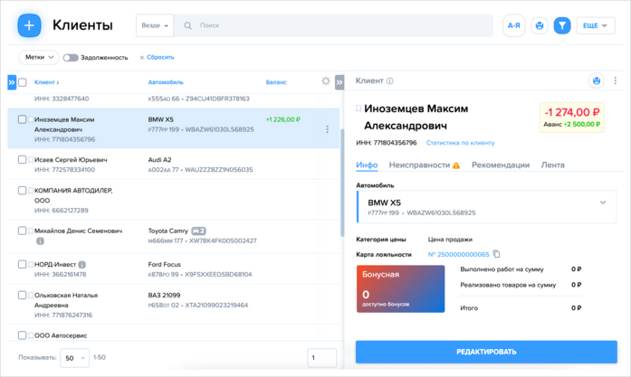This screenshot has width=631, height=377.
Task: Click bookmark icon in Ольховская Наталья row
Action: coord(31,295)
